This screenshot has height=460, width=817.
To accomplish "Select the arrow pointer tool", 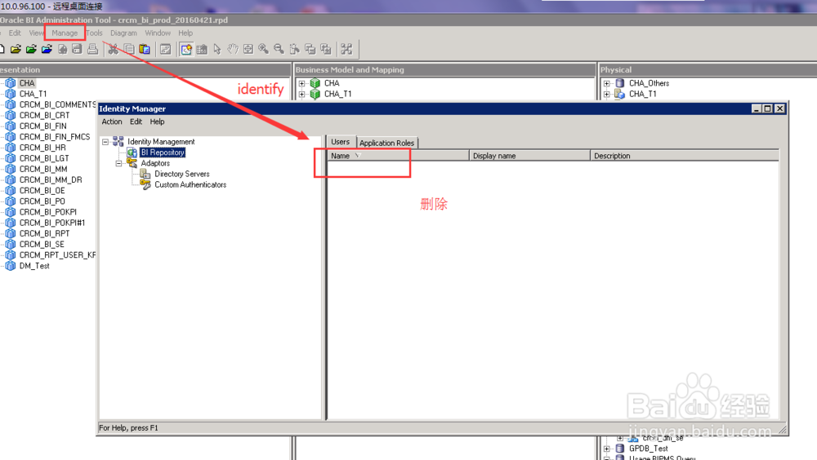I will pos(217,50).
